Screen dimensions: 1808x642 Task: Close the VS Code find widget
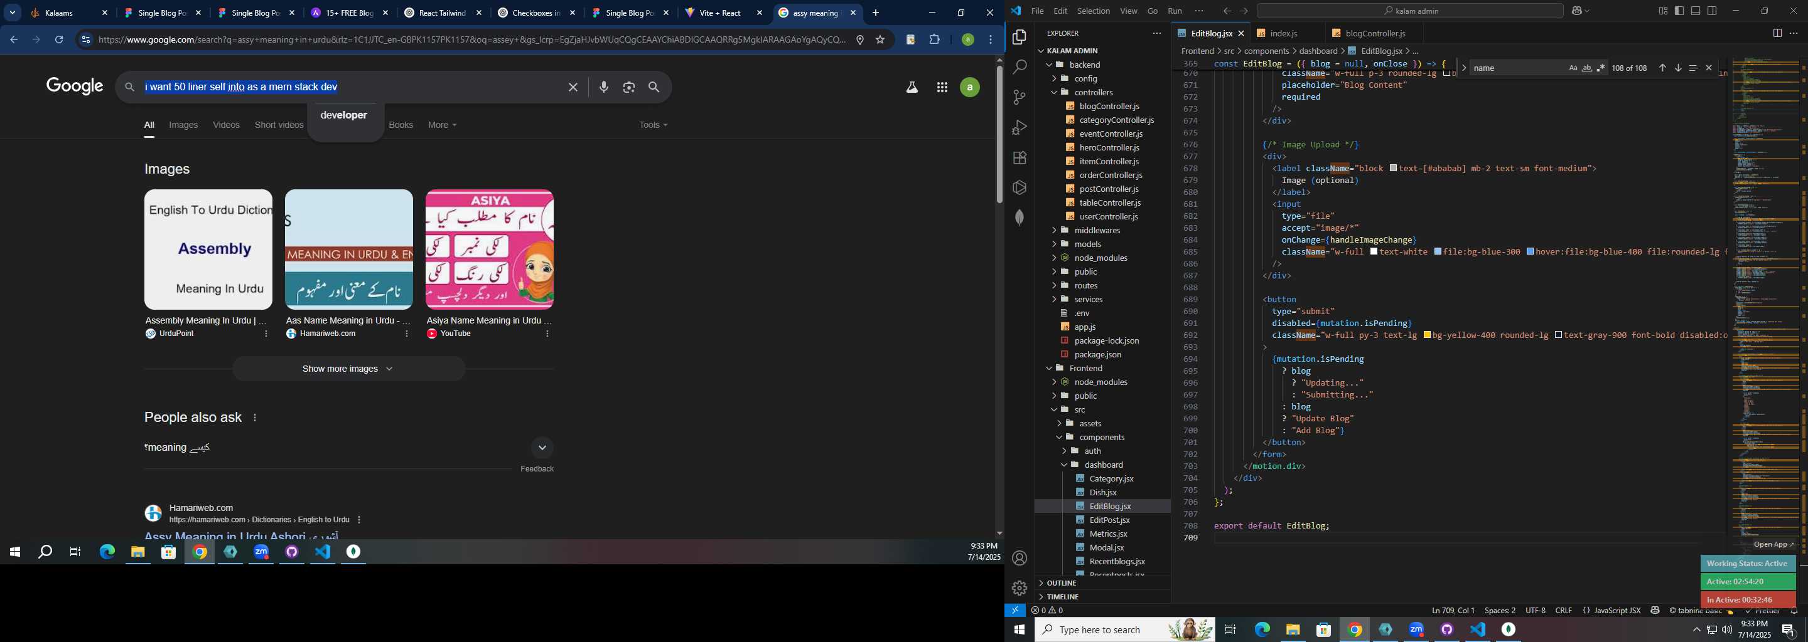pos(1709,68)
